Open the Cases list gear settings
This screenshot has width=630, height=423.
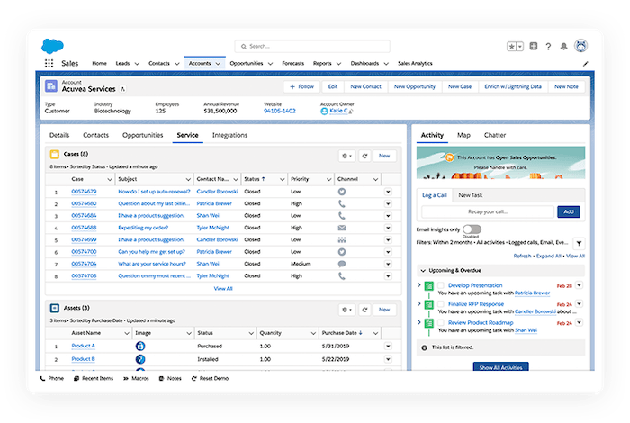[346, 156]
